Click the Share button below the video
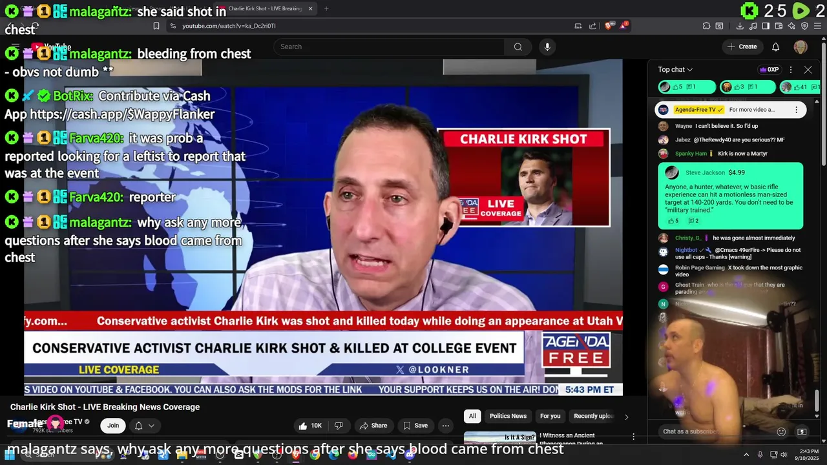 tap(373, 426)
